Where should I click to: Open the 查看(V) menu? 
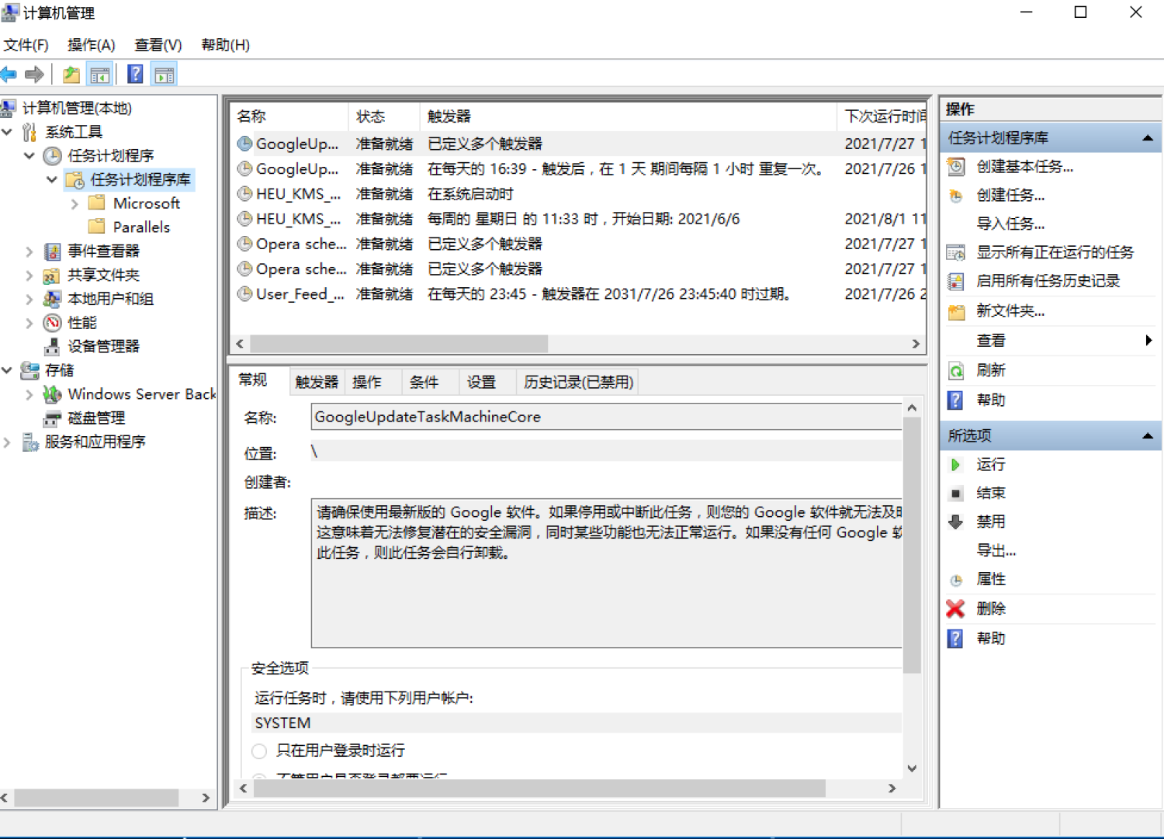click(158, 45)
